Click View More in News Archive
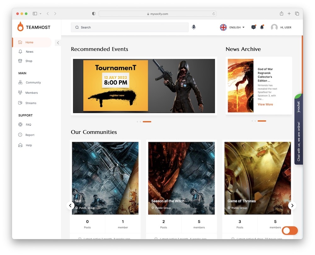Screen dimensions: 315x255 point(265,105)
